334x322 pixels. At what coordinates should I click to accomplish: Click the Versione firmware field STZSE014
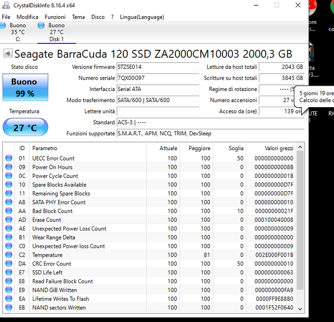pyautogui.click(x=158, y=67)
